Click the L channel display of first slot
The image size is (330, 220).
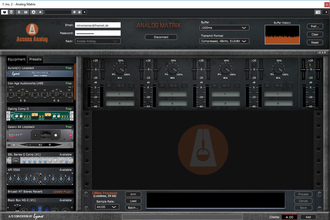click(120, 94)
